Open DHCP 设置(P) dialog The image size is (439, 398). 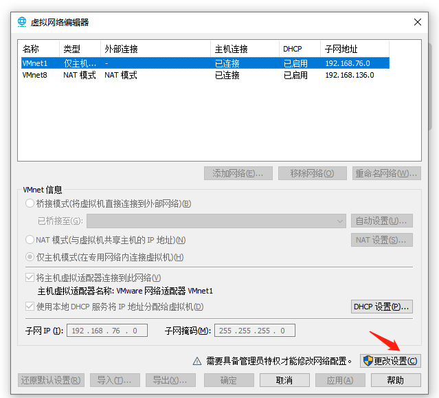381,307
